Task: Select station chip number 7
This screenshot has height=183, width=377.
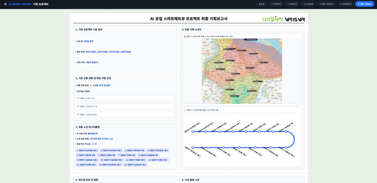Action: pos(127,155)
